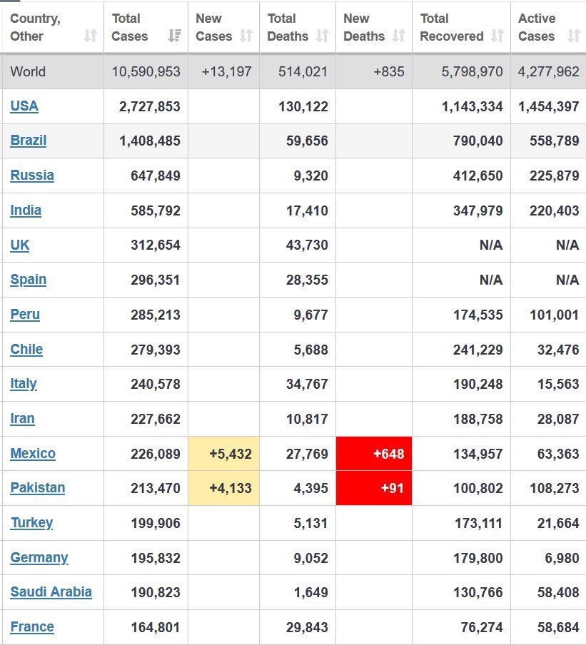Image resolution: width=586 pixels, height=645 pixels.
Task: Open the USA country link
Action: coord(24,106)
